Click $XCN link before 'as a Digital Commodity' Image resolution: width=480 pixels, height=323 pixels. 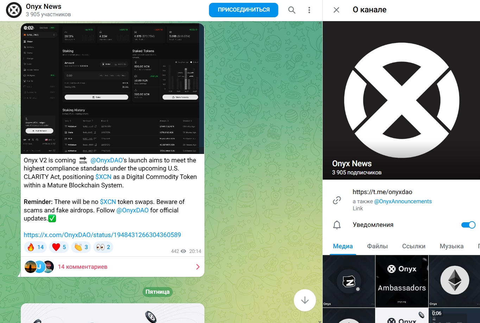tap(103, 177)
